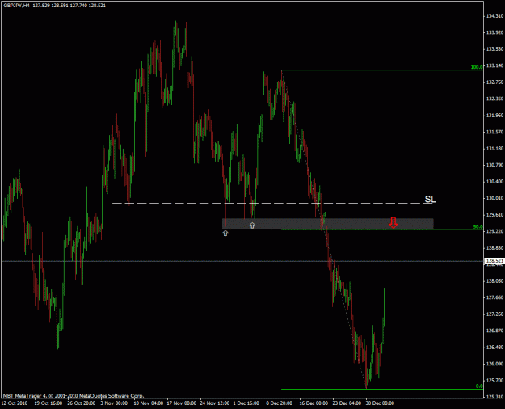The height and width of the screenshot is (409, 505).
Task: Click the 128.050 price axis label
Action: click(494, 281)
